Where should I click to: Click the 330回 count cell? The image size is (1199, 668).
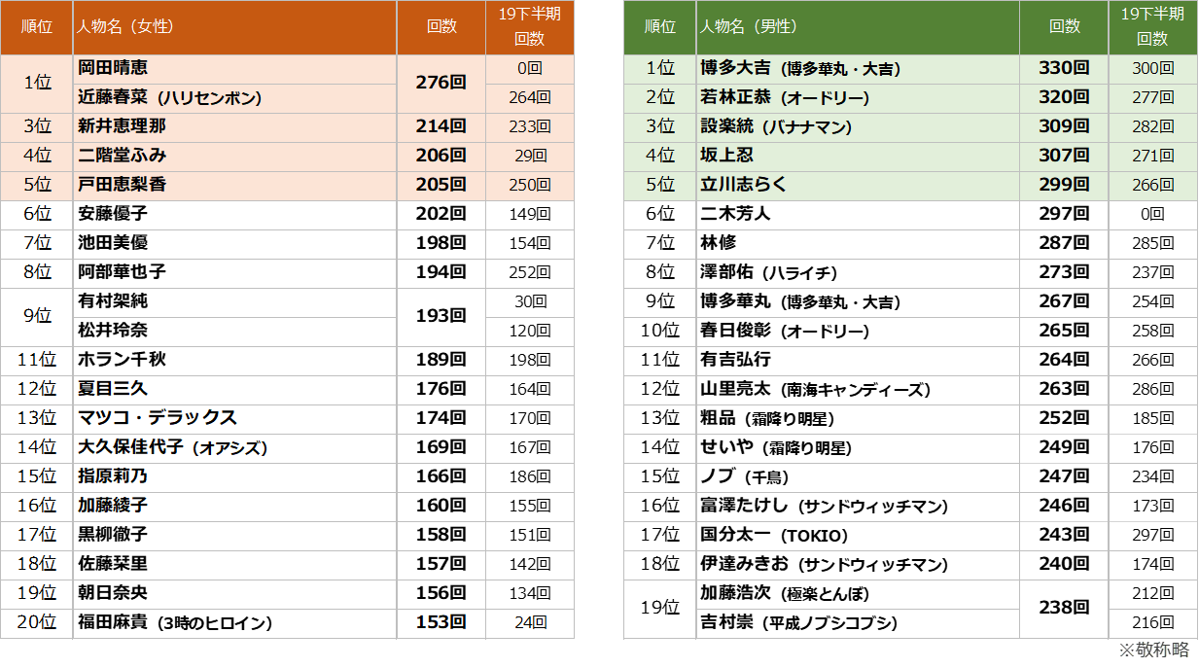1064,68
